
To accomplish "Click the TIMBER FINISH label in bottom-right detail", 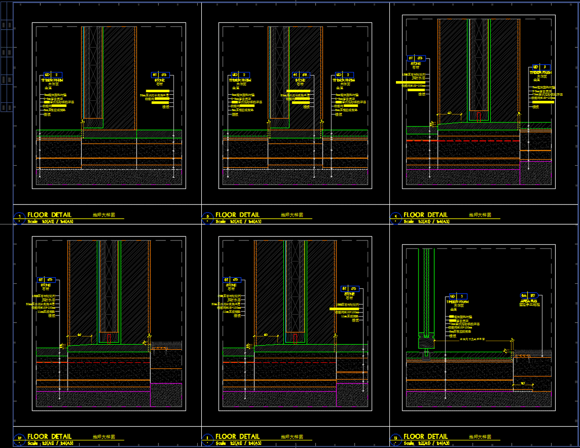I will click(x=458, y=302).
